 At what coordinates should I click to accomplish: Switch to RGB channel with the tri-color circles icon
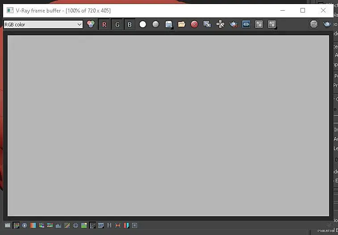pyautogui.click(x=91, y=24)
